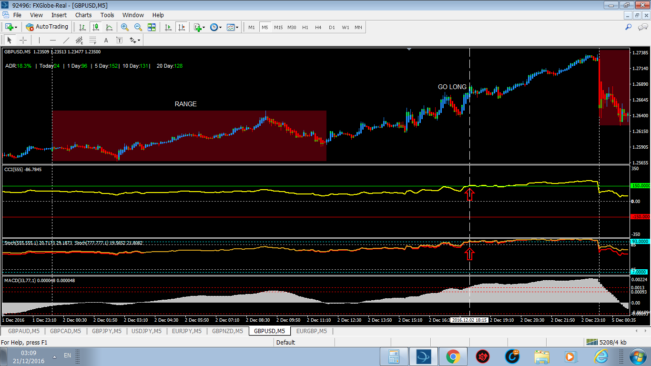Screen dimensions: 651x366
Task: Choose the trendline drawing tool
Action: point(66,40)
